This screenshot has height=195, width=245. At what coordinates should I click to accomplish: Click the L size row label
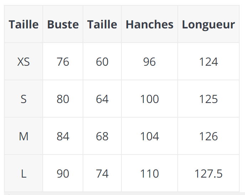24,174
